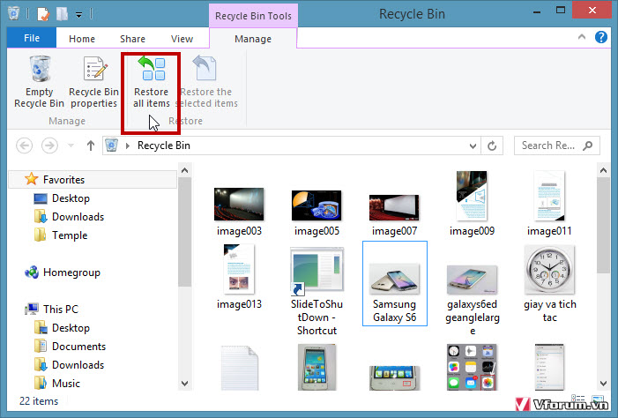Click the Help question mark icon

click(600, 38)
